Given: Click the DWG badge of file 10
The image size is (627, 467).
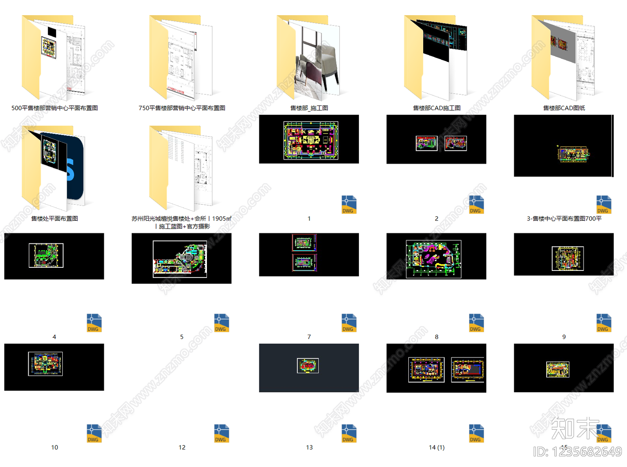Looking at the screenshot, I should [x=94, y=433].
